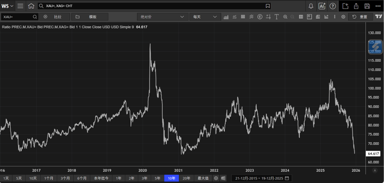The image size is (384, 183).
Task: Open the hamburger main menu
Action: pos(20,6)
